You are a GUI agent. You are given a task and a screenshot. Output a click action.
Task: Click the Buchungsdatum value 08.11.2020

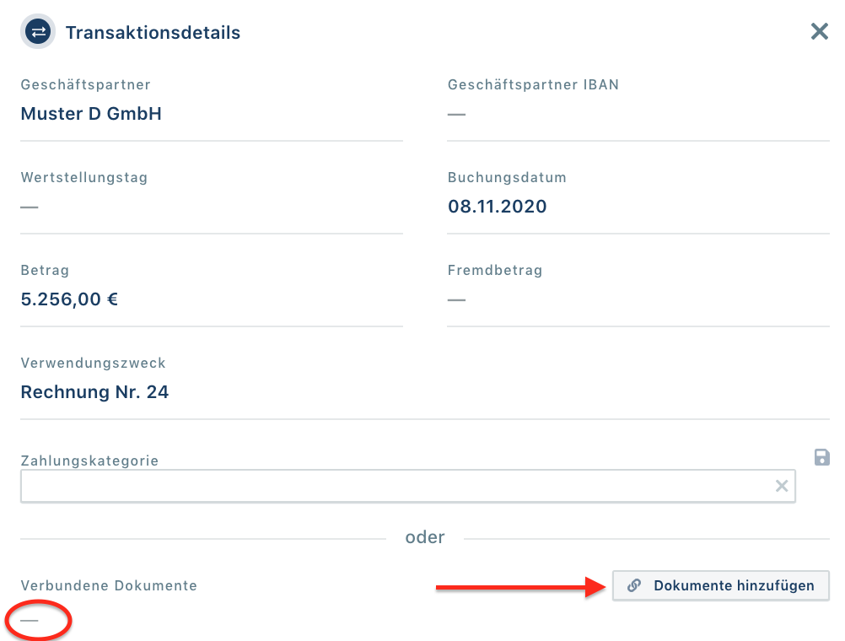498,206
